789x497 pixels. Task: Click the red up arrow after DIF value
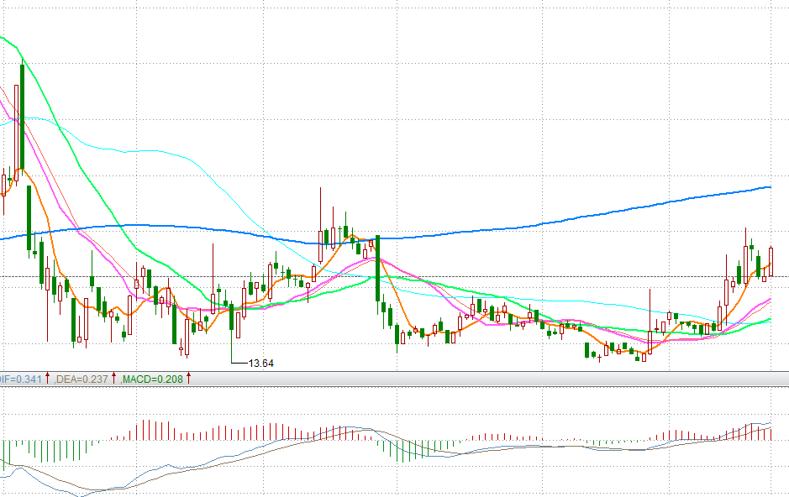click(x=48, y=379)
